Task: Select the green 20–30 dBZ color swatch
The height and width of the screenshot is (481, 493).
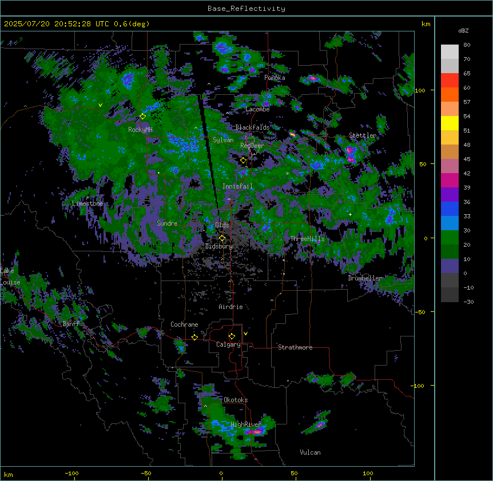Action: point(450,238)
